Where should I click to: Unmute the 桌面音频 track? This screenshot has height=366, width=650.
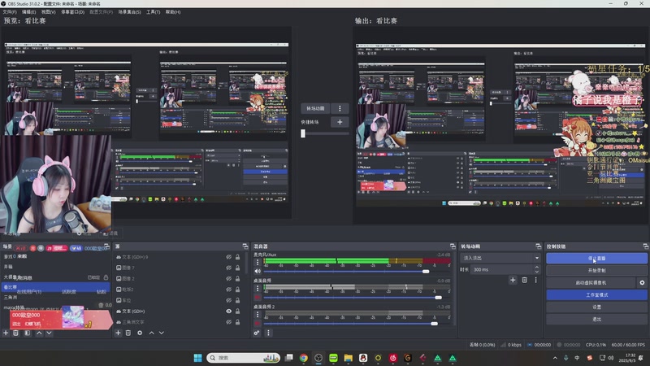tap(258, 298)
